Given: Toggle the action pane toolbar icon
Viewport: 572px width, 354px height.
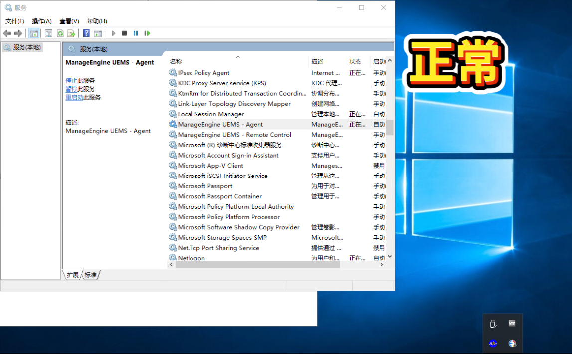Looking at the screenshot, I should (98, 33).
